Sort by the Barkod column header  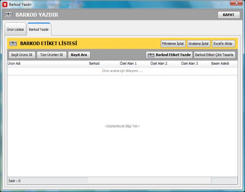(103, 64)
